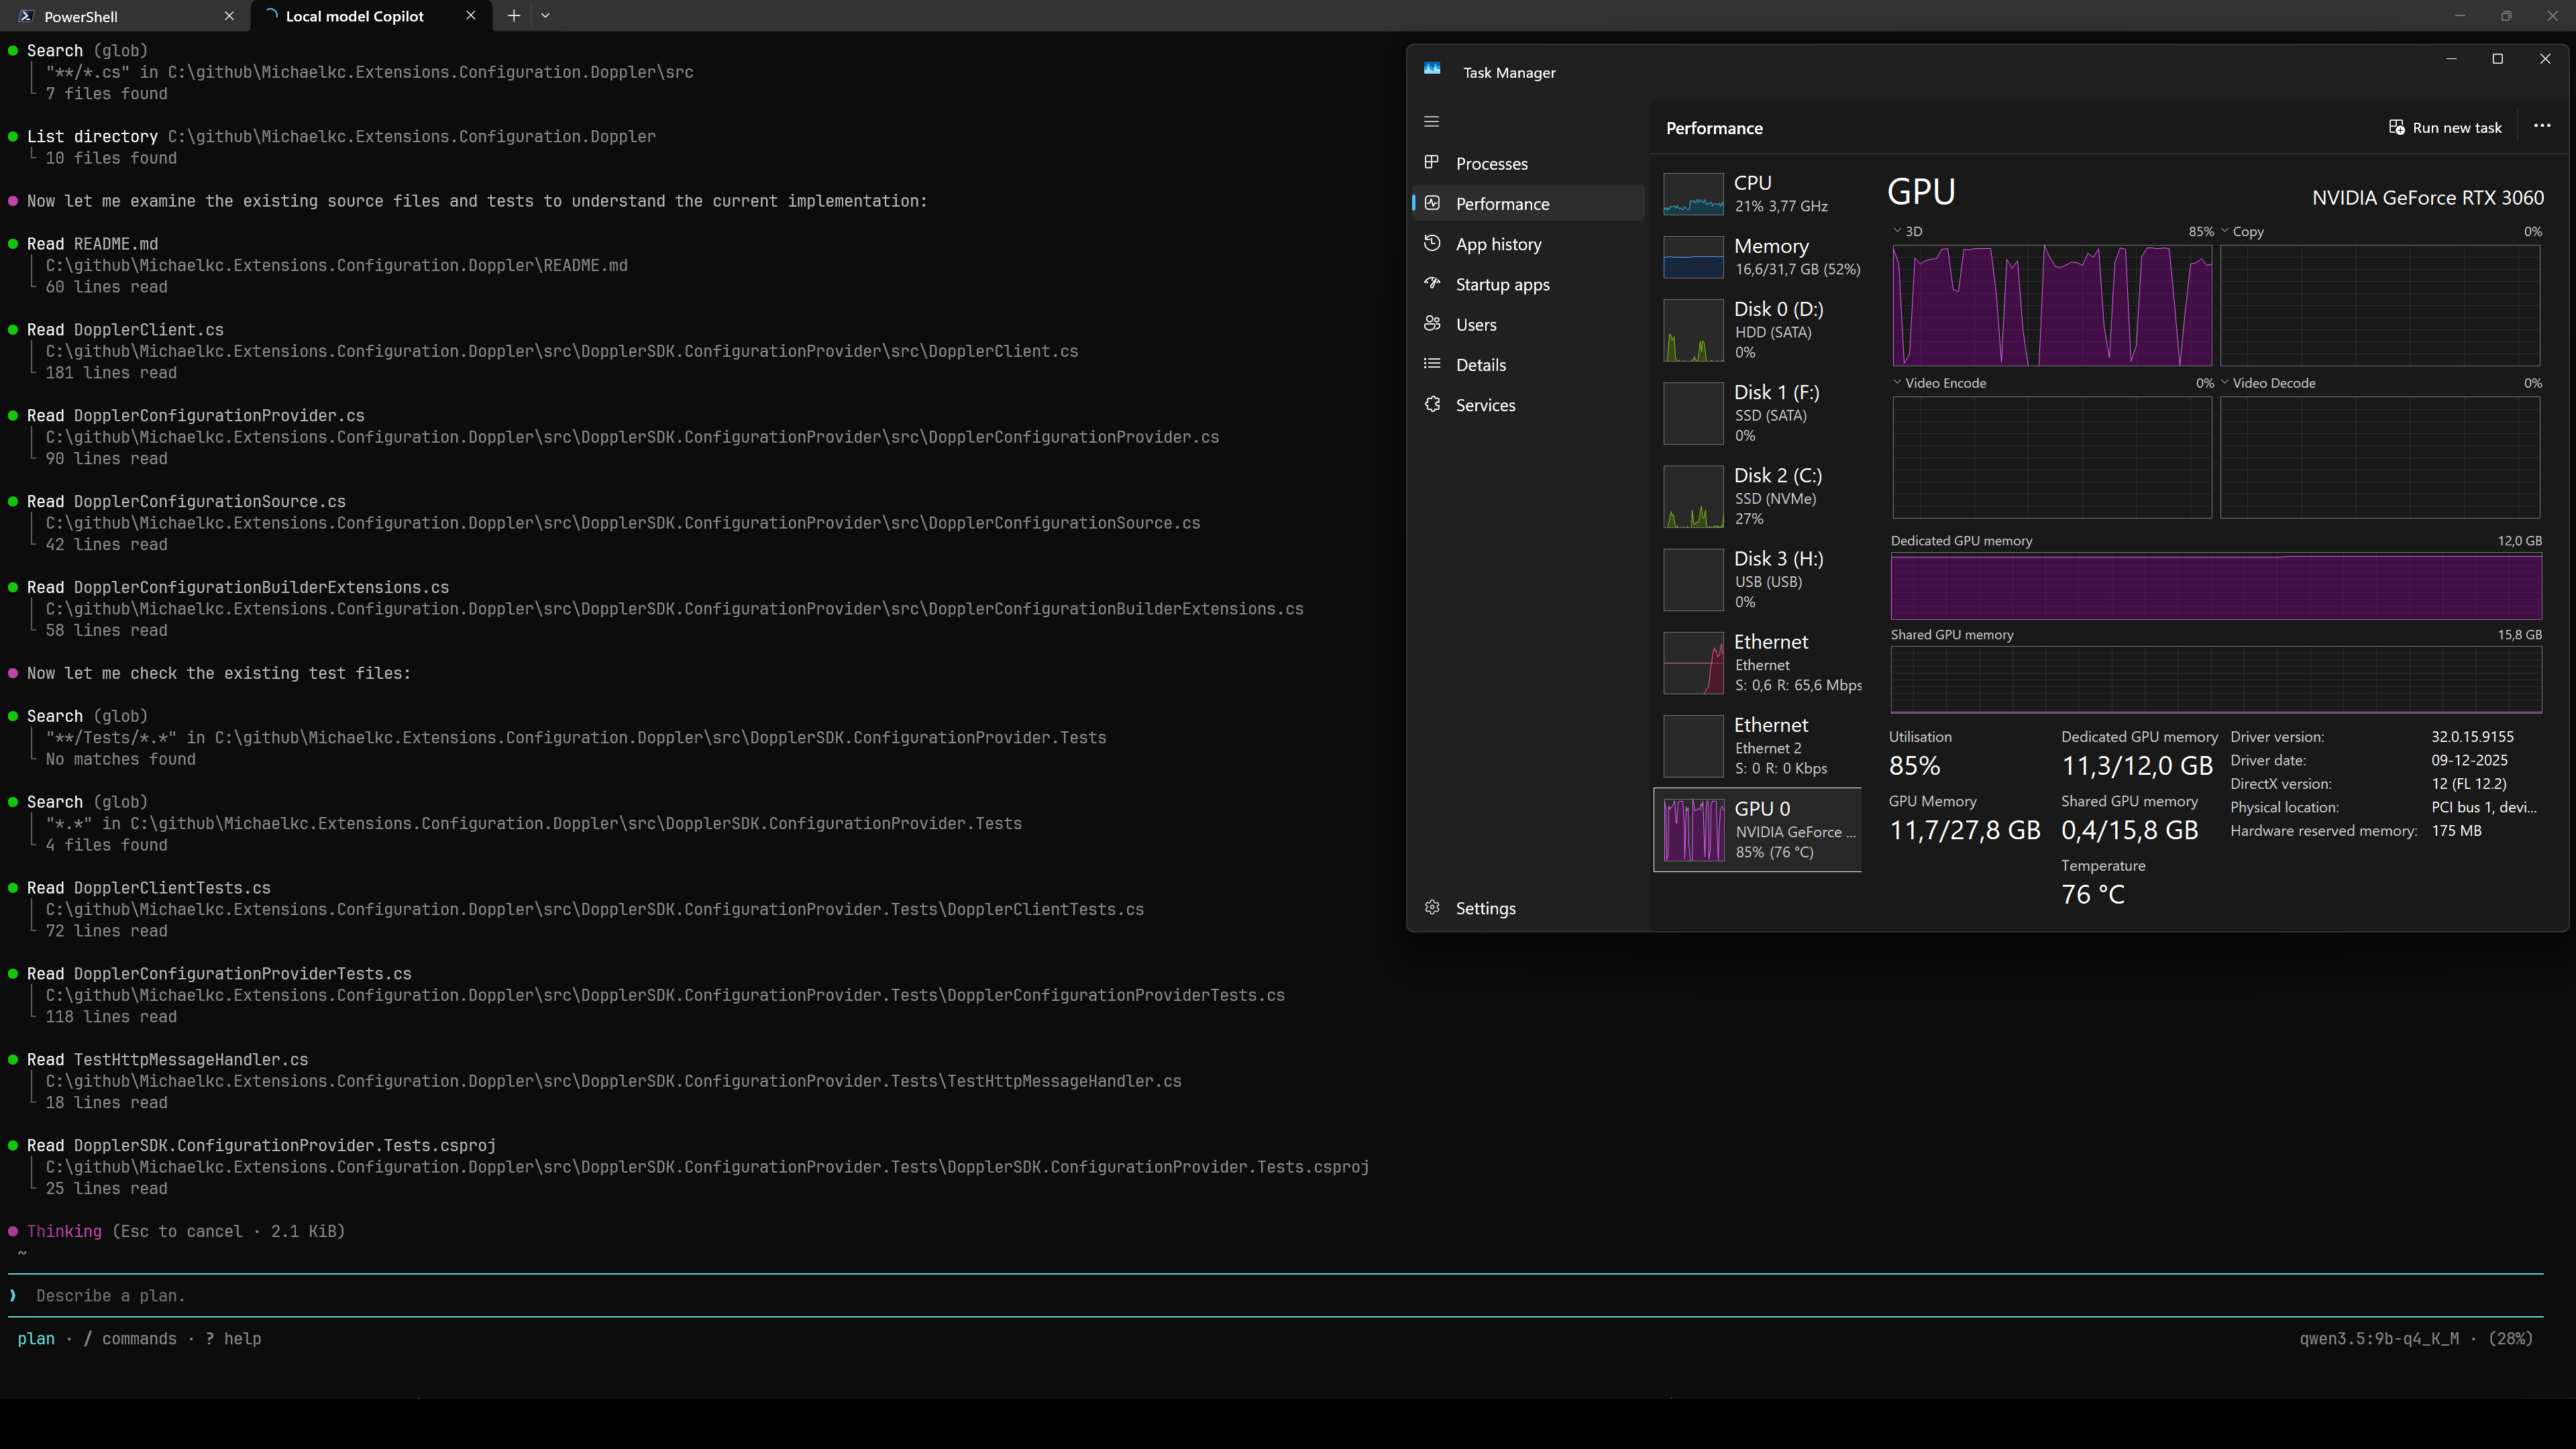Click 'Read README.md' entry in terminal
The width and height of the screenshot is (2576, 1449).
(x=92, y=244)
